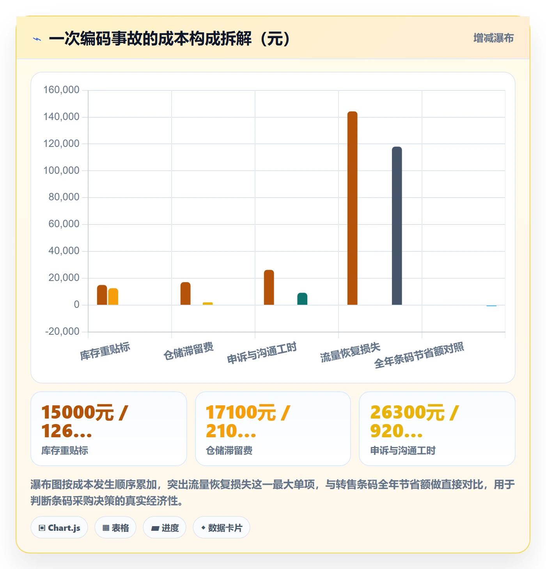
Task: Open the 17100元 仓储滞留费 data card
Action: [x=273, y=429]
